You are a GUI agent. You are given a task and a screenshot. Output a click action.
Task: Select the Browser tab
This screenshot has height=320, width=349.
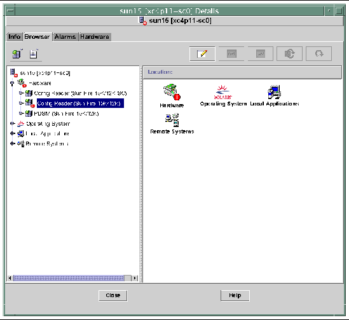point(37,37)
